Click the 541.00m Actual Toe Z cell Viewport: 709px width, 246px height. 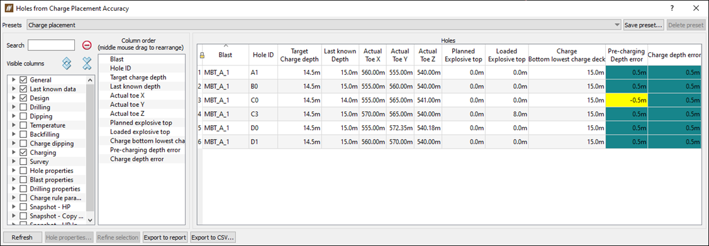tap(427, 101)
